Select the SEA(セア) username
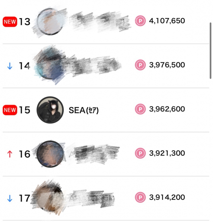 click(x=84, y=110)
